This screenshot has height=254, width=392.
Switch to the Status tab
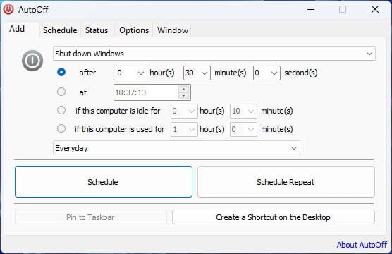click(97, 30)
